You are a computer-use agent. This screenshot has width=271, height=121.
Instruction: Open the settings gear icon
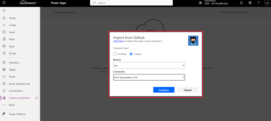tap(250, 3)
